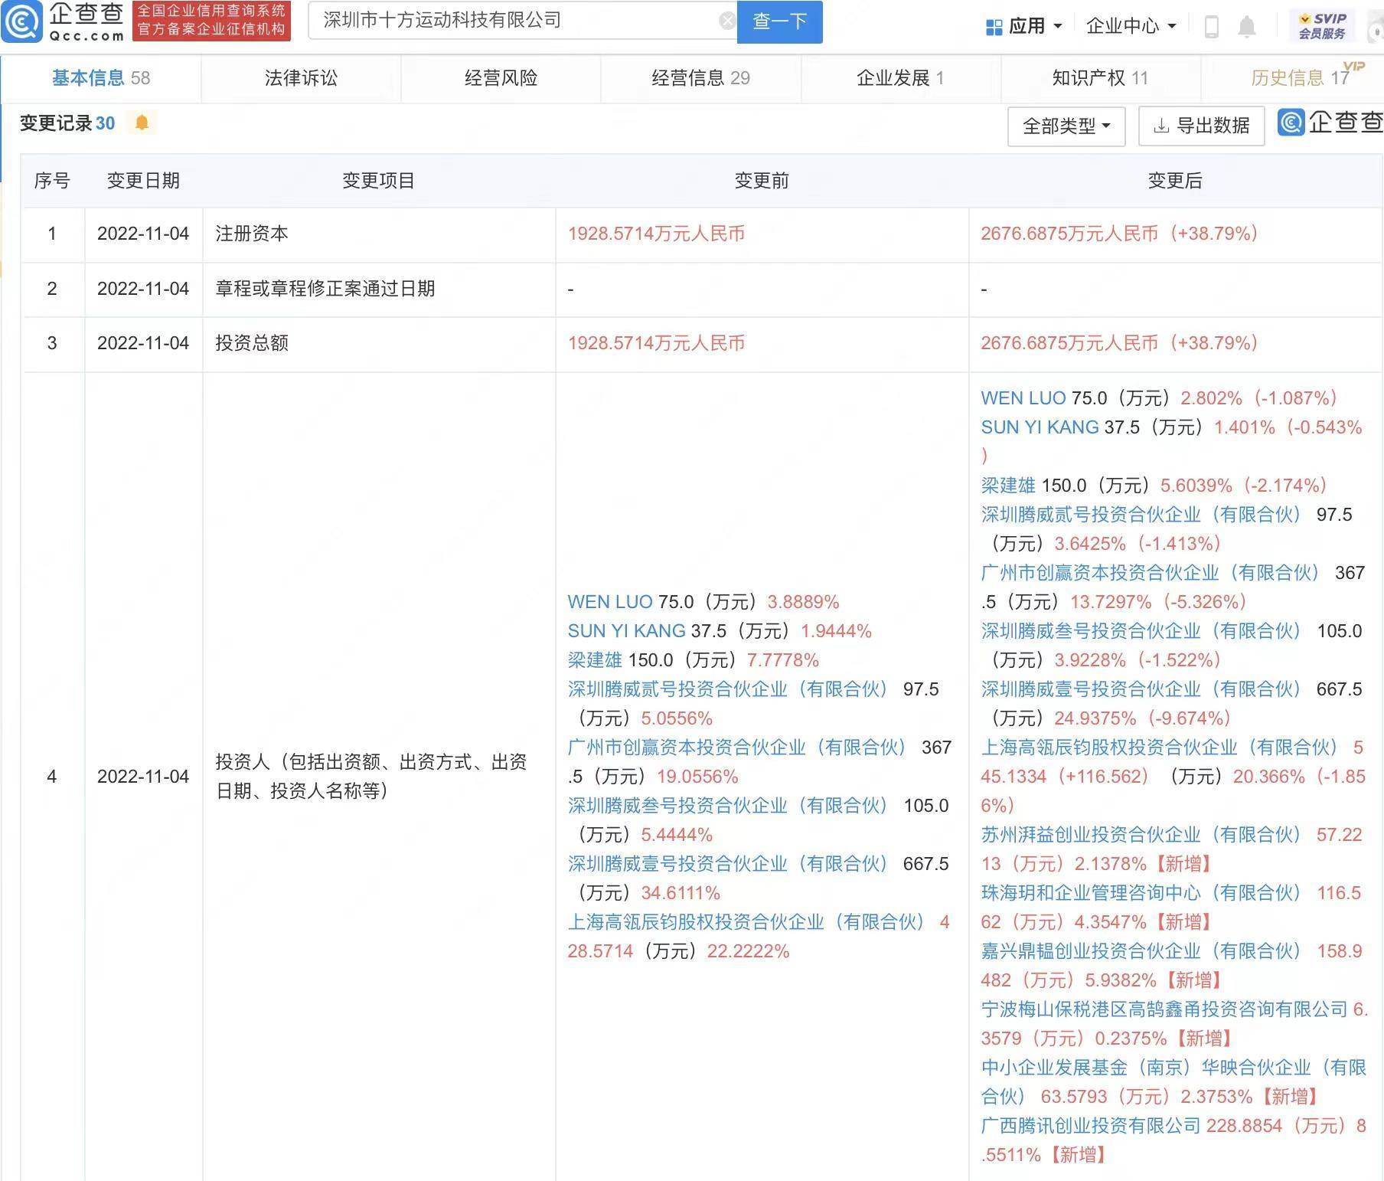Open SUN YI KANG link in 变更前 column

tap(626, 631)
